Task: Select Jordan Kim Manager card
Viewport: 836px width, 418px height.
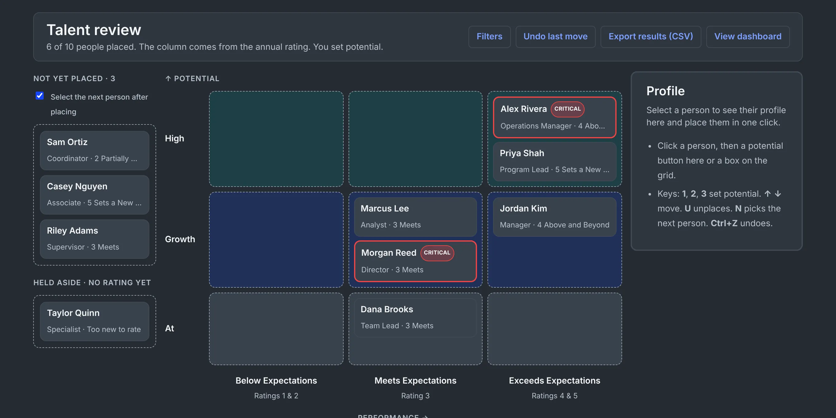Action: coord(554,217)
